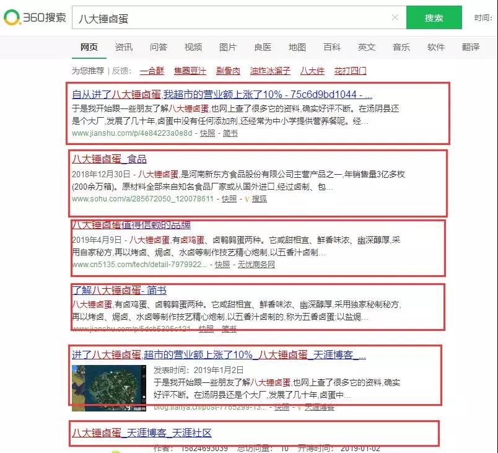Switch to the 英文 tab
498x453 pixels.
(x=367, y=47)
